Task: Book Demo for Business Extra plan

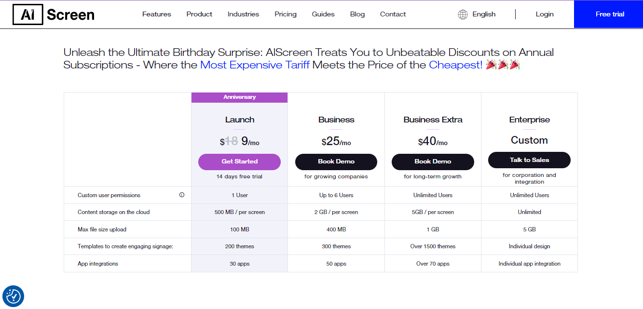Action: 433,162
